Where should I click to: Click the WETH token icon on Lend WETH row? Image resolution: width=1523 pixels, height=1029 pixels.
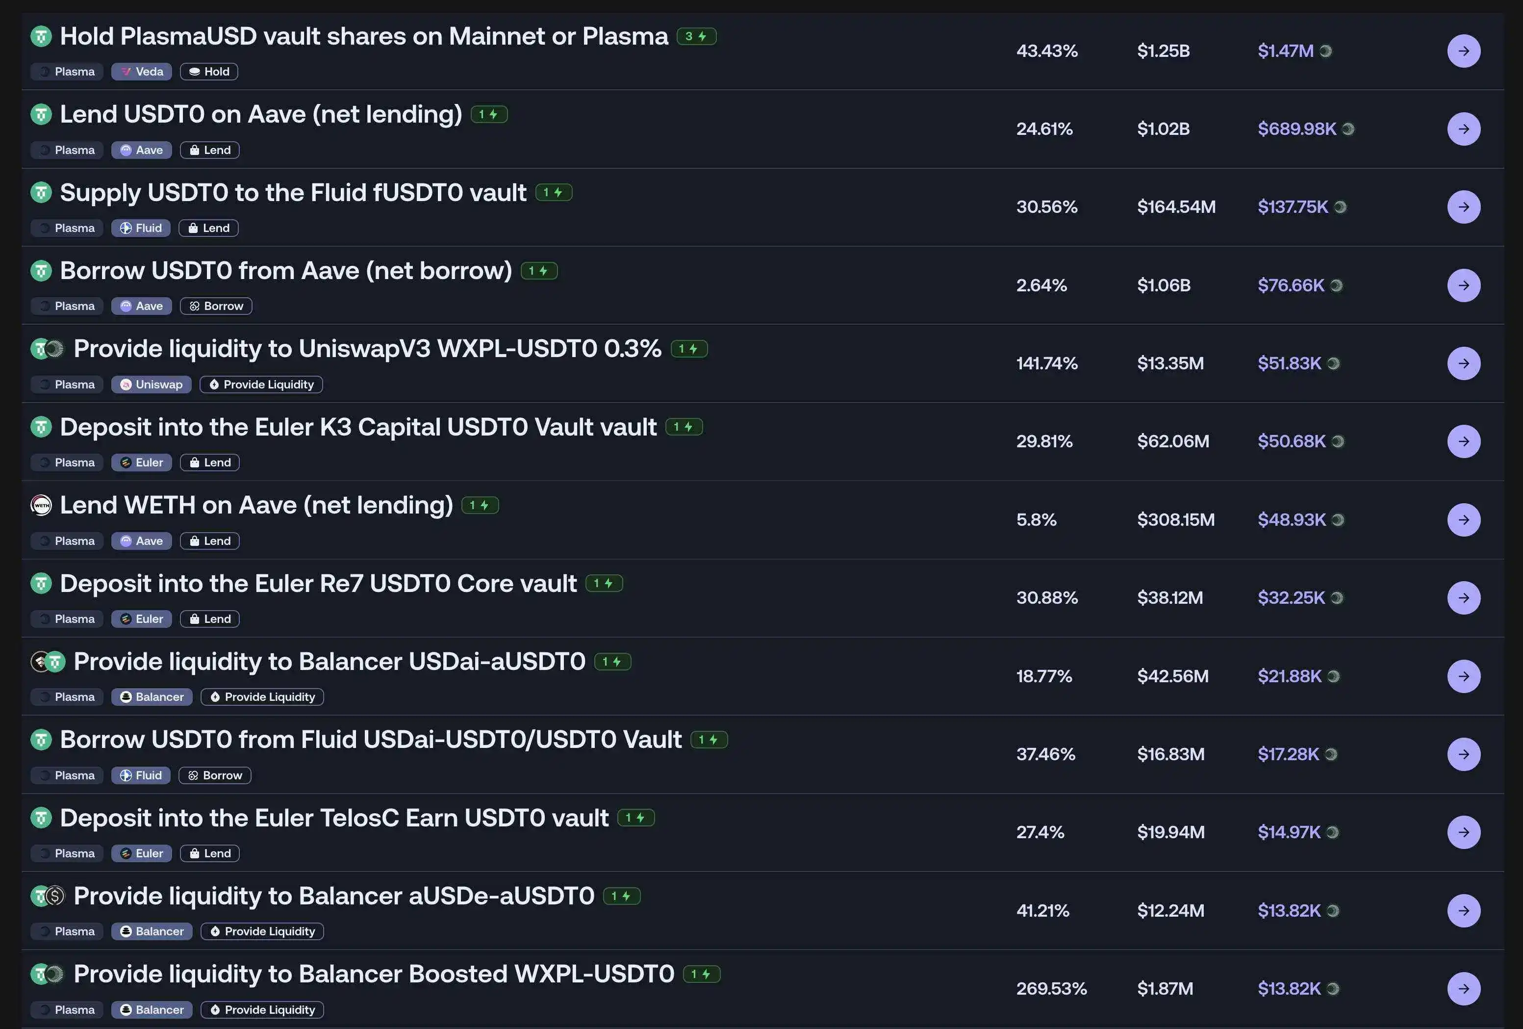(41, 505)
